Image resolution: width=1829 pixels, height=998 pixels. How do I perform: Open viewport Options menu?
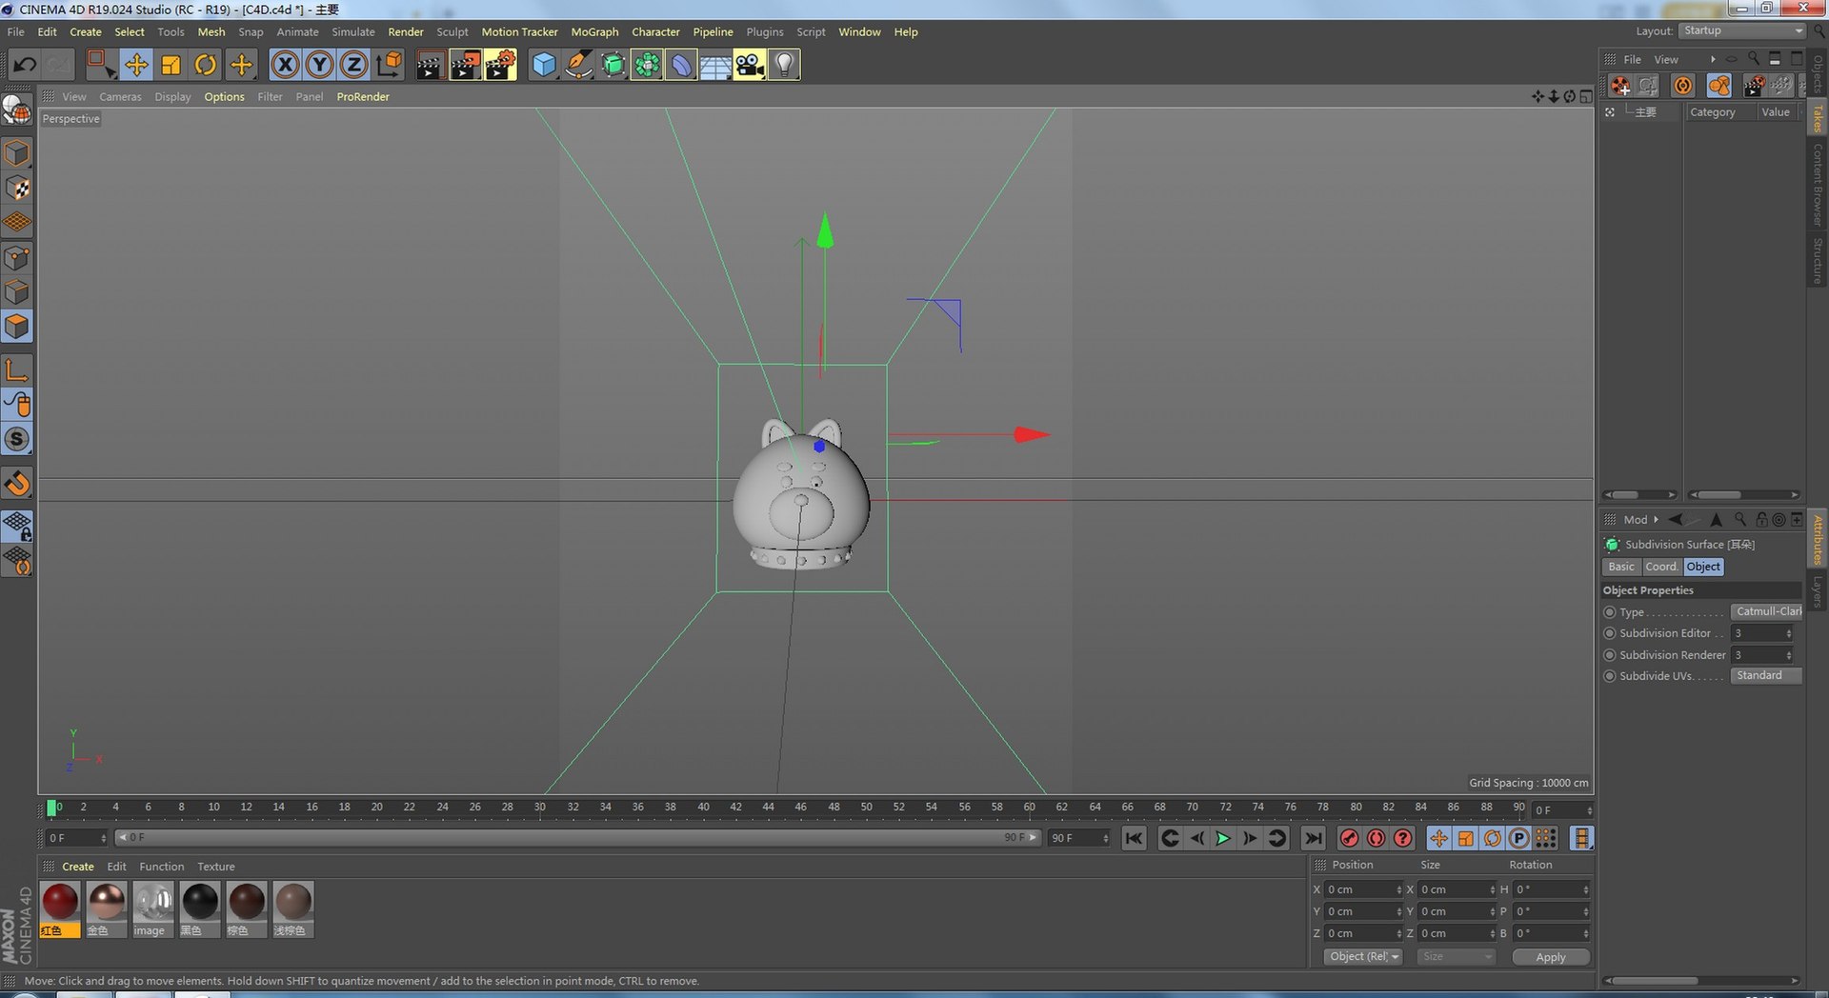pyautogui.click(x=224, y=97)
